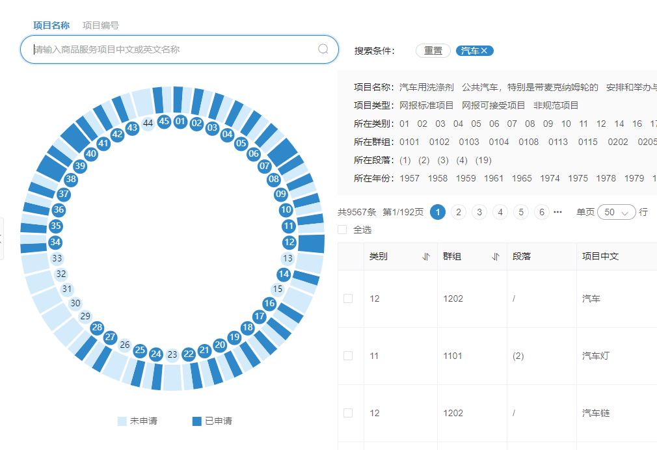Click the 项目中文 column header
This screenshot has height=450, width=657.
pyautogui.click(x=600, y=256)
